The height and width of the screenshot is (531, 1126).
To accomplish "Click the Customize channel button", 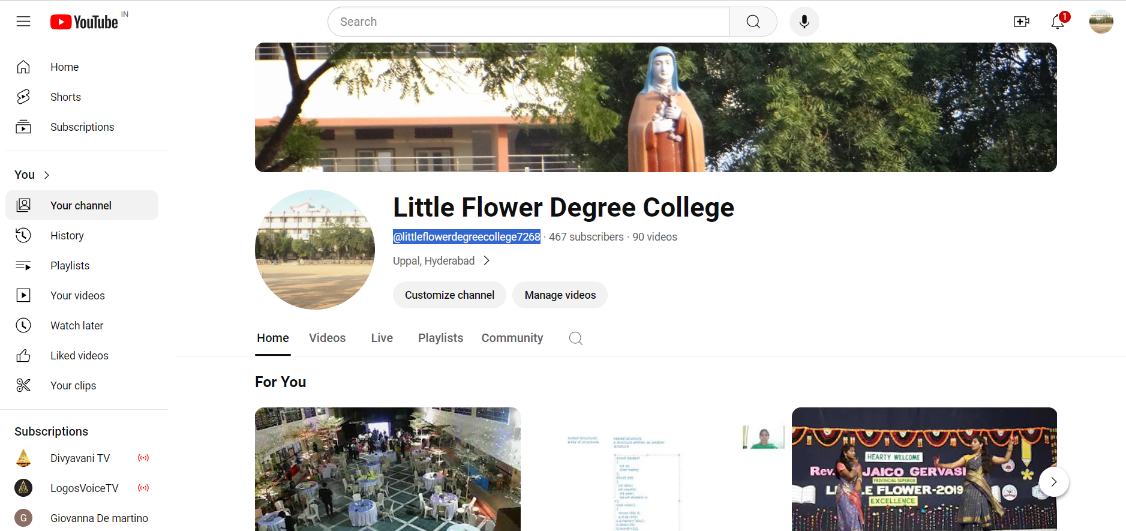I will click(449, 295).
